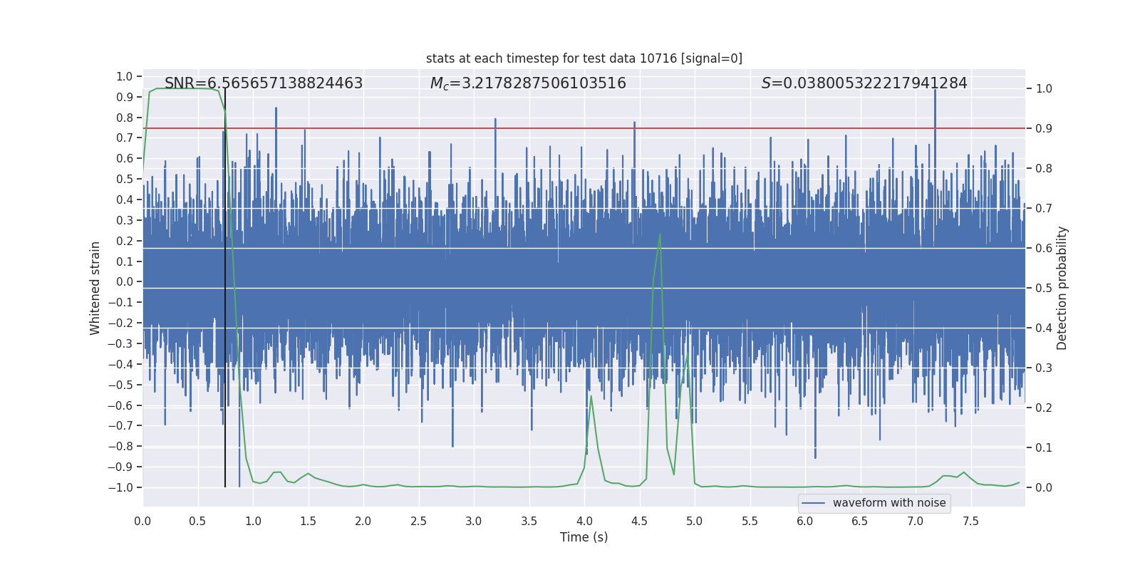Viewport: 1140px width, 570px height.
Task: Click the 0.4 tick on Detection probability axis
Action: click(x=1044, y=328)
